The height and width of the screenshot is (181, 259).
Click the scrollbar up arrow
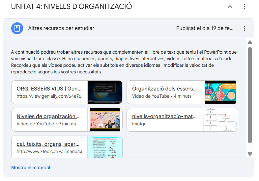250,42
